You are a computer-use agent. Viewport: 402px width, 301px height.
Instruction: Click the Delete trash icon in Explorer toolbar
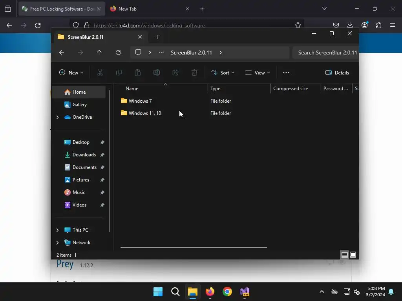tap(194, 73)
